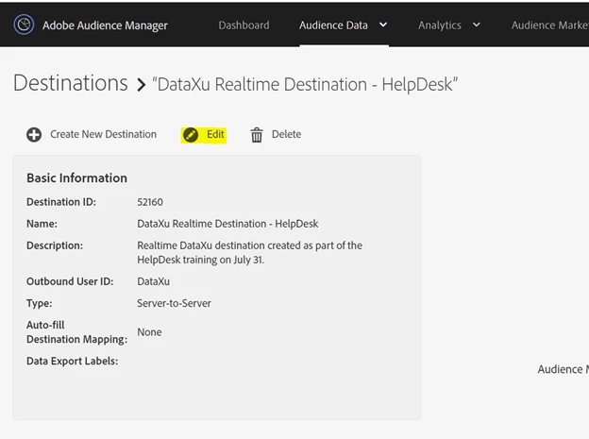This screenshot has height=439, width=589.
Task: Expand the Audience Data dropdown chevron
Action: click(x=383, y=25)
